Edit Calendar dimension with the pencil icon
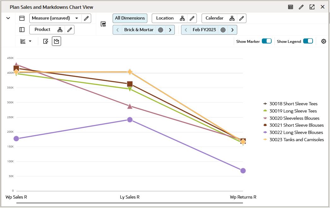 242,18
